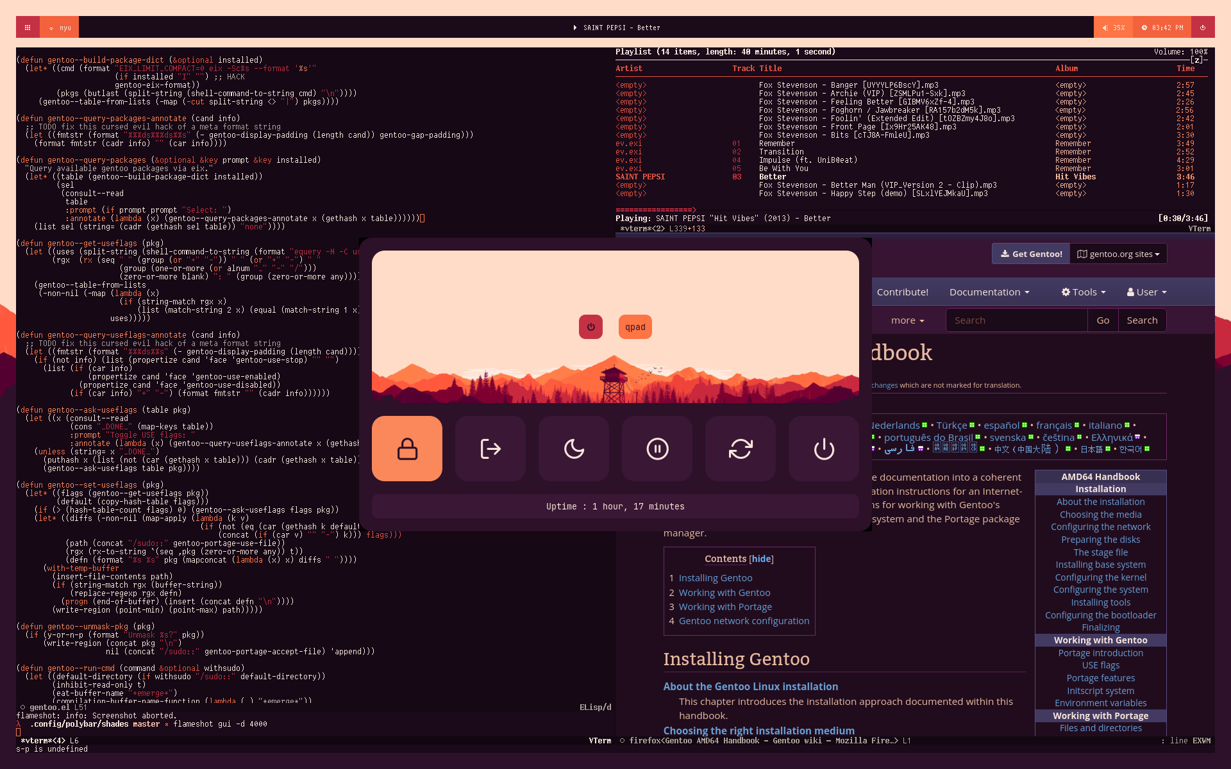Switch language to čeština
The width and height of the screenshot is (1231, 769).
tap(1059, 438)
